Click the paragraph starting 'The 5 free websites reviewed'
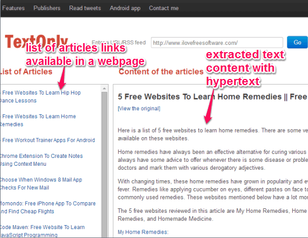The height and width of the screenshot is (238, 308). click(213, 214)
